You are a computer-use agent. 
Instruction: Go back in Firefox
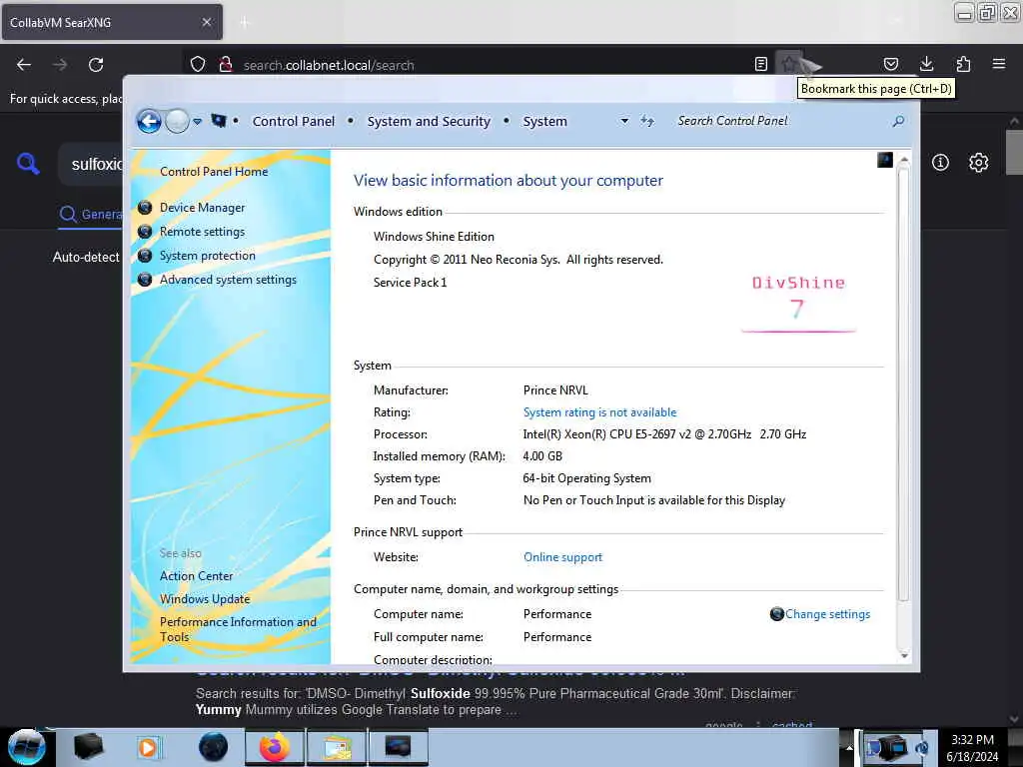coord(24,65)
